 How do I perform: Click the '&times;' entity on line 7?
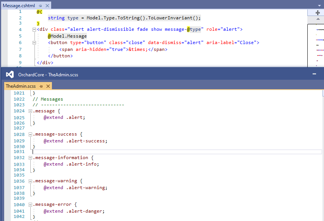pyautogui.click(x=138, y=49)
